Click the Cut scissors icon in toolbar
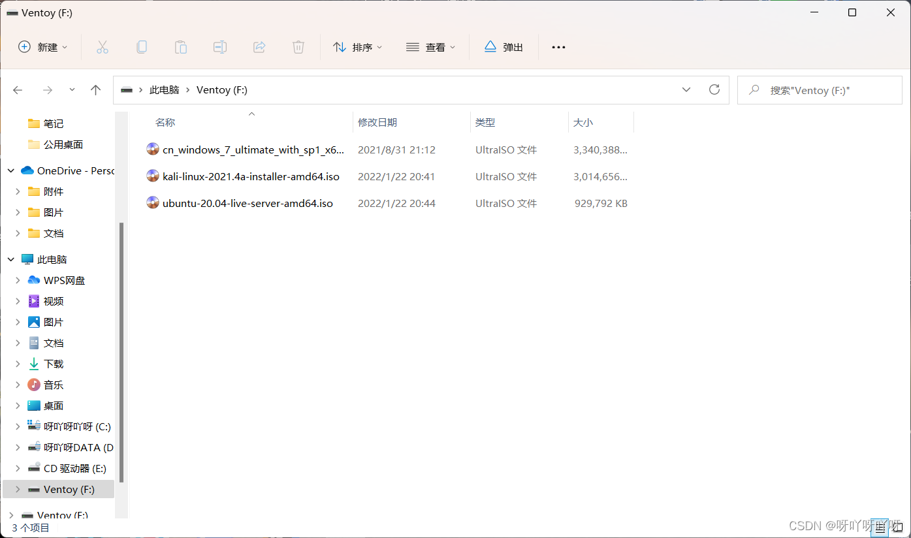 (x=103, y=47)
